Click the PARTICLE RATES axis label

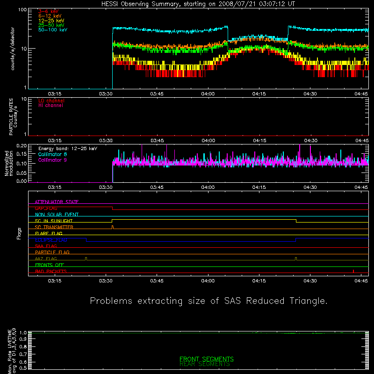[11, 117]
